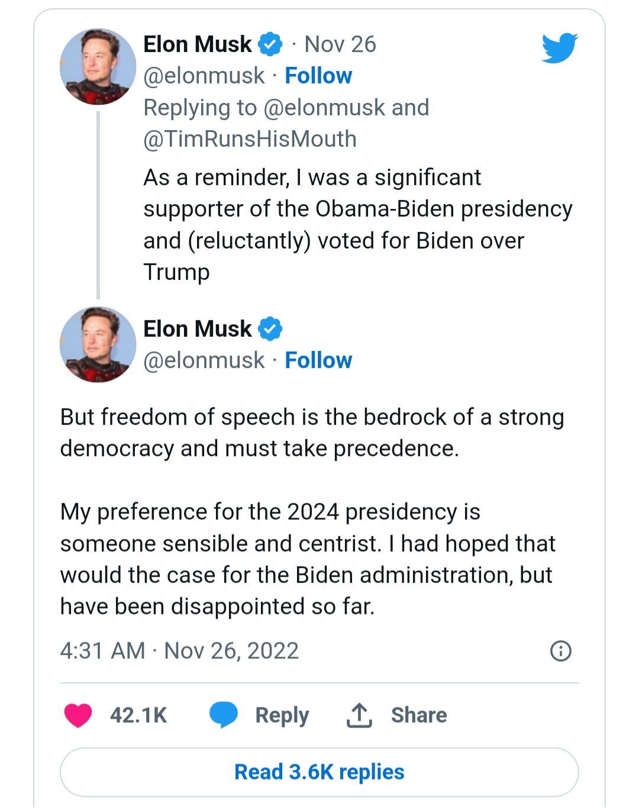Viewport: 639px width, 808px height.
Task: Click the display name on the top tweet
Action: [198, 44]
